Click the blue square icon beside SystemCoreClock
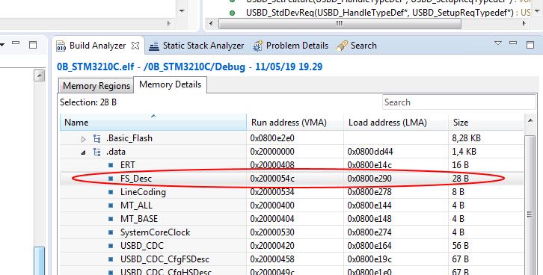Screen dimensions: 543x275 [111, 232]
